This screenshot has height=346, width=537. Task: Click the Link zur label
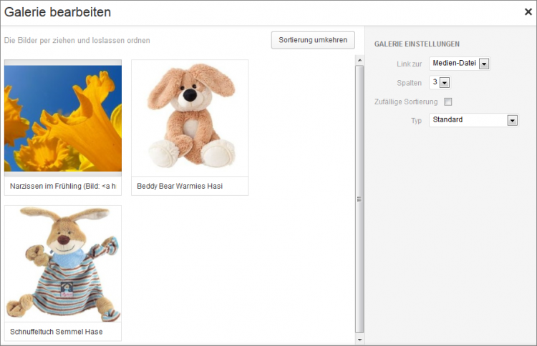tap(409, 64)
